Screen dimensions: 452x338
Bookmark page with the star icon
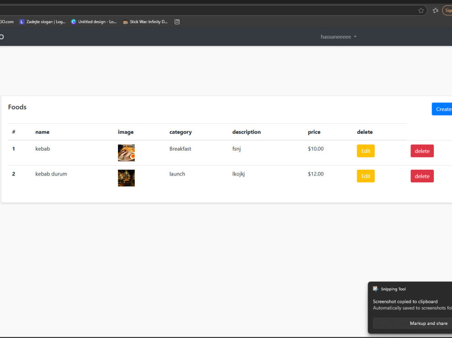pos(421,11)
